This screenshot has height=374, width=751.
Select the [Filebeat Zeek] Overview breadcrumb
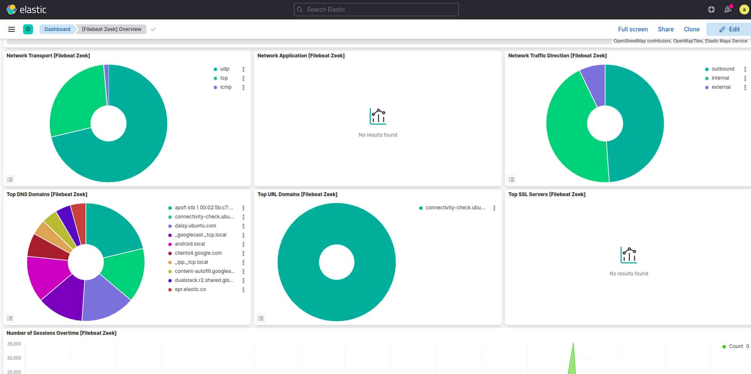click(111, 29)
